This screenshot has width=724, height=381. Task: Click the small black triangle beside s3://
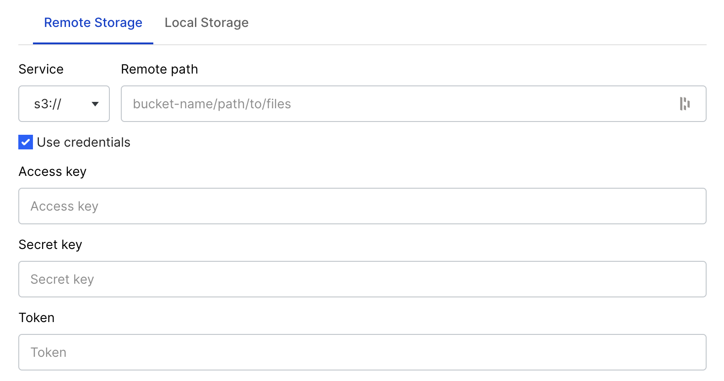[95, 104]
